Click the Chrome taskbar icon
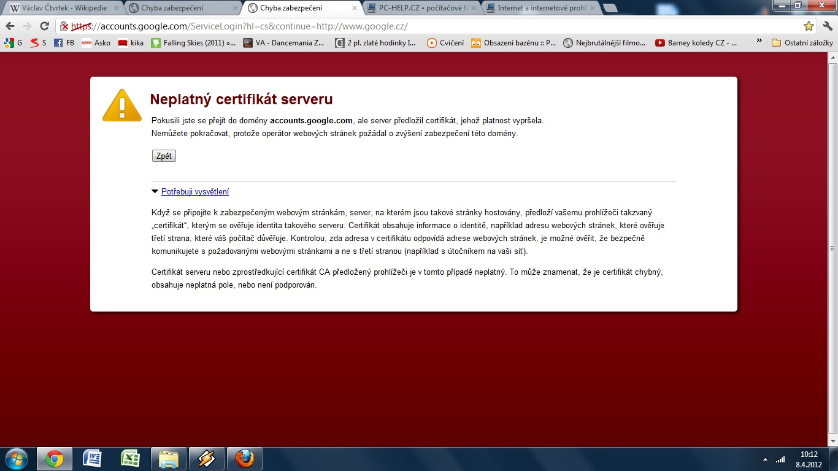 pos(54,459)
